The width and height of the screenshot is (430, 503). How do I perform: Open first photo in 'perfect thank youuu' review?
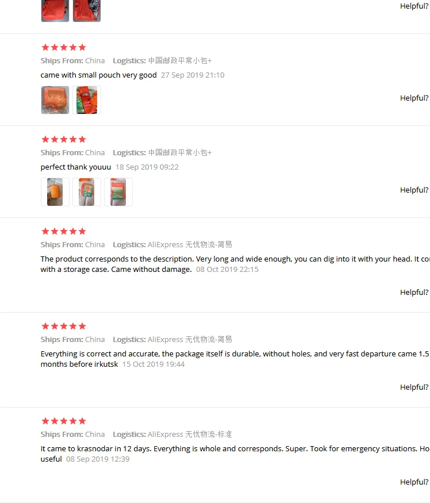click(55, 192)
